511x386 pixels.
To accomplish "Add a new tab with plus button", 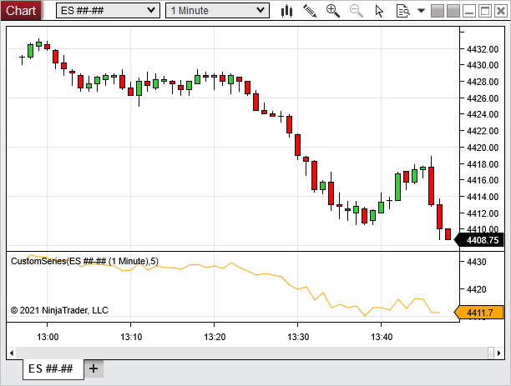I will (94, 368).
